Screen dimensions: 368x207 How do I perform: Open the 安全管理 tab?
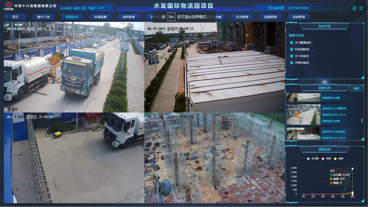tap(242, 17)
